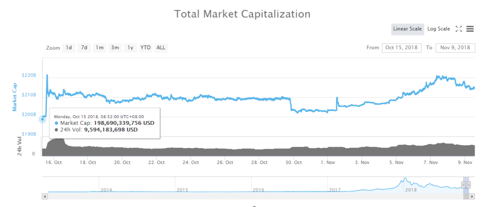This screenshot has width=489, height=207.
Task: Click the navigator scrollbar left arrow
Action: [45, 196]
